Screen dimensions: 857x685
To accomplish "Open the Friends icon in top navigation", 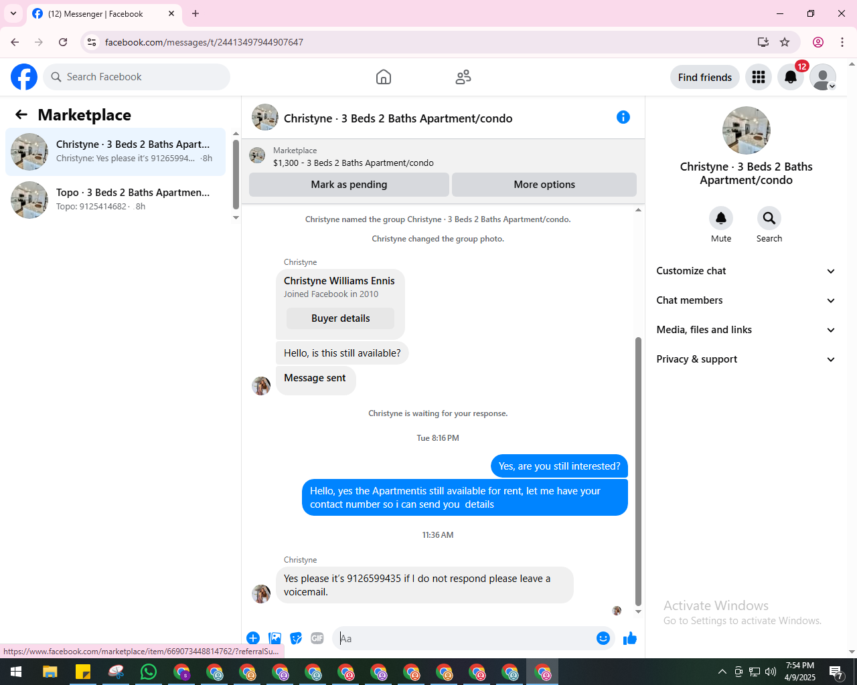I will pos(463,77).
